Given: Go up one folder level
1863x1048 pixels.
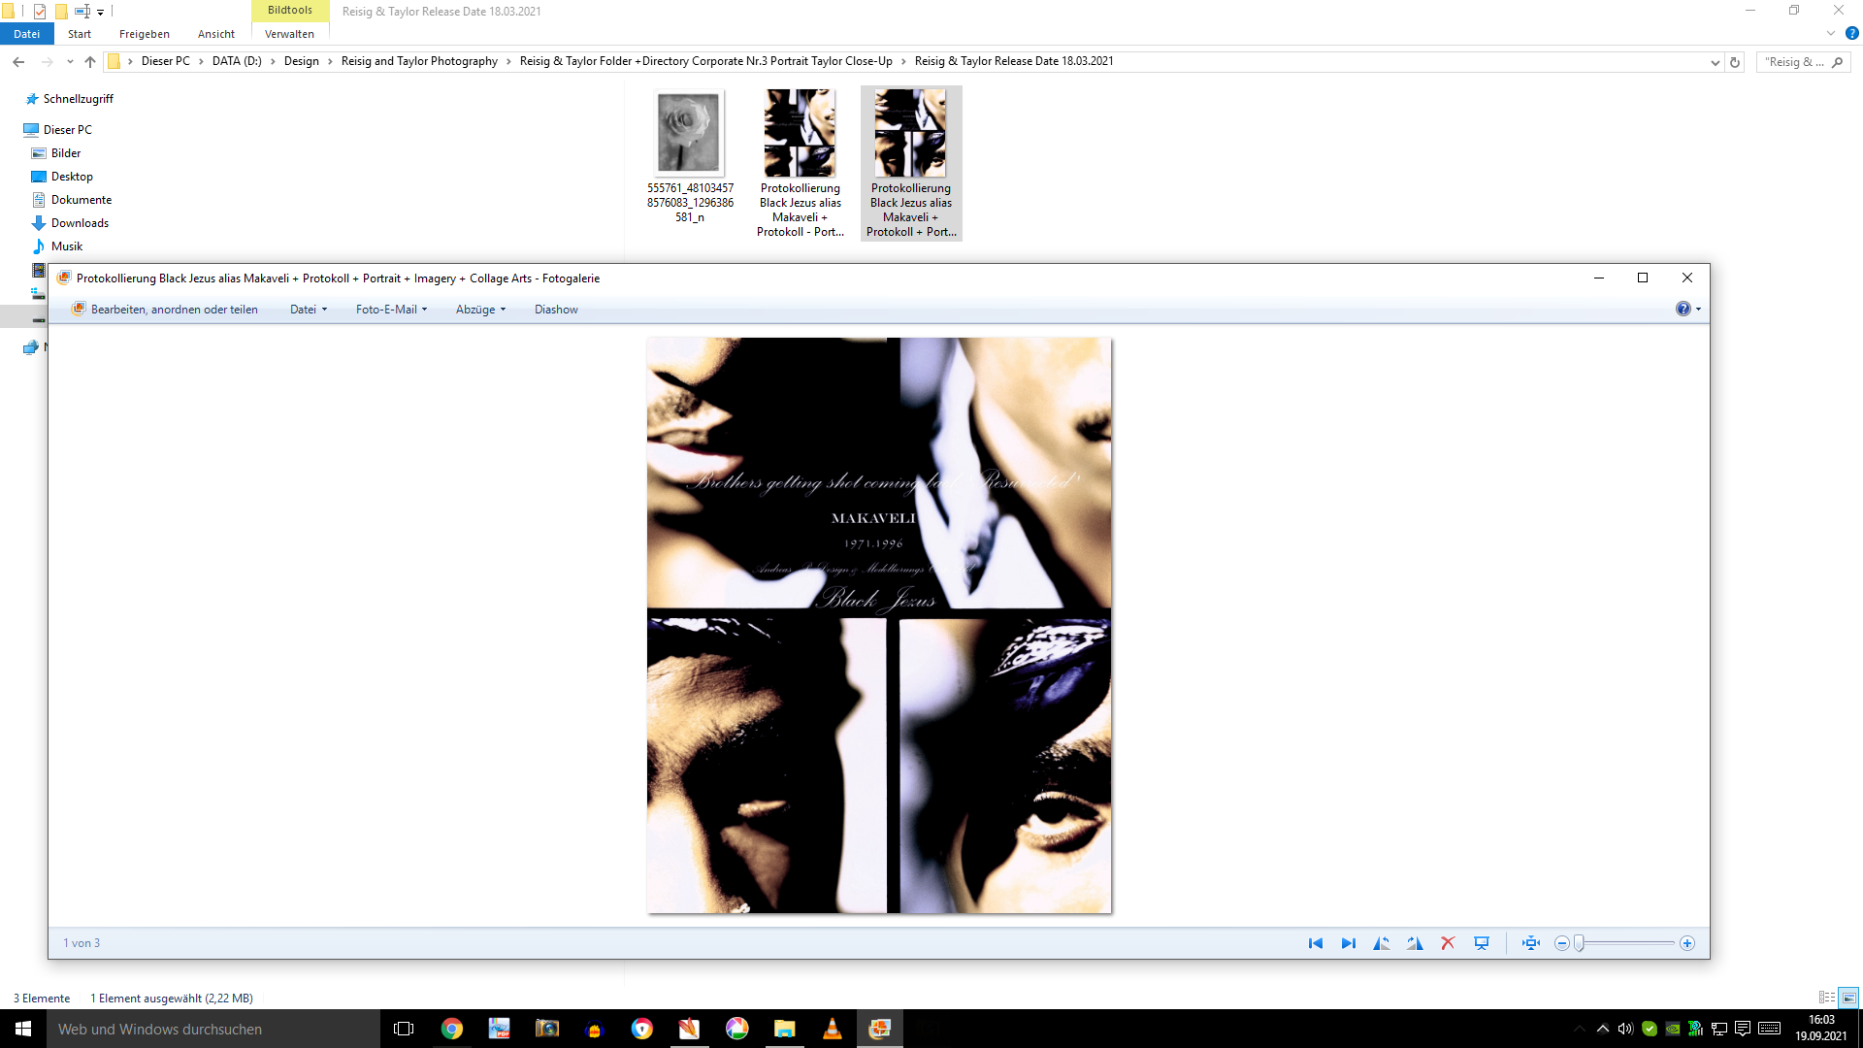Looking at the screenshot, I should [90, 61].
